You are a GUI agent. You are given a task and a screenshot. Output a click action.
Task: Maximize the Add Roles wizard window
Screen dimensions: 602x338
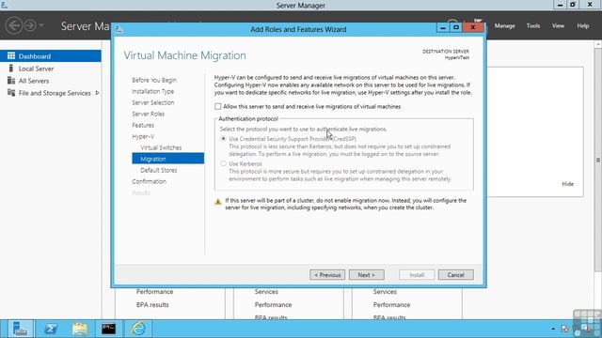455,27
